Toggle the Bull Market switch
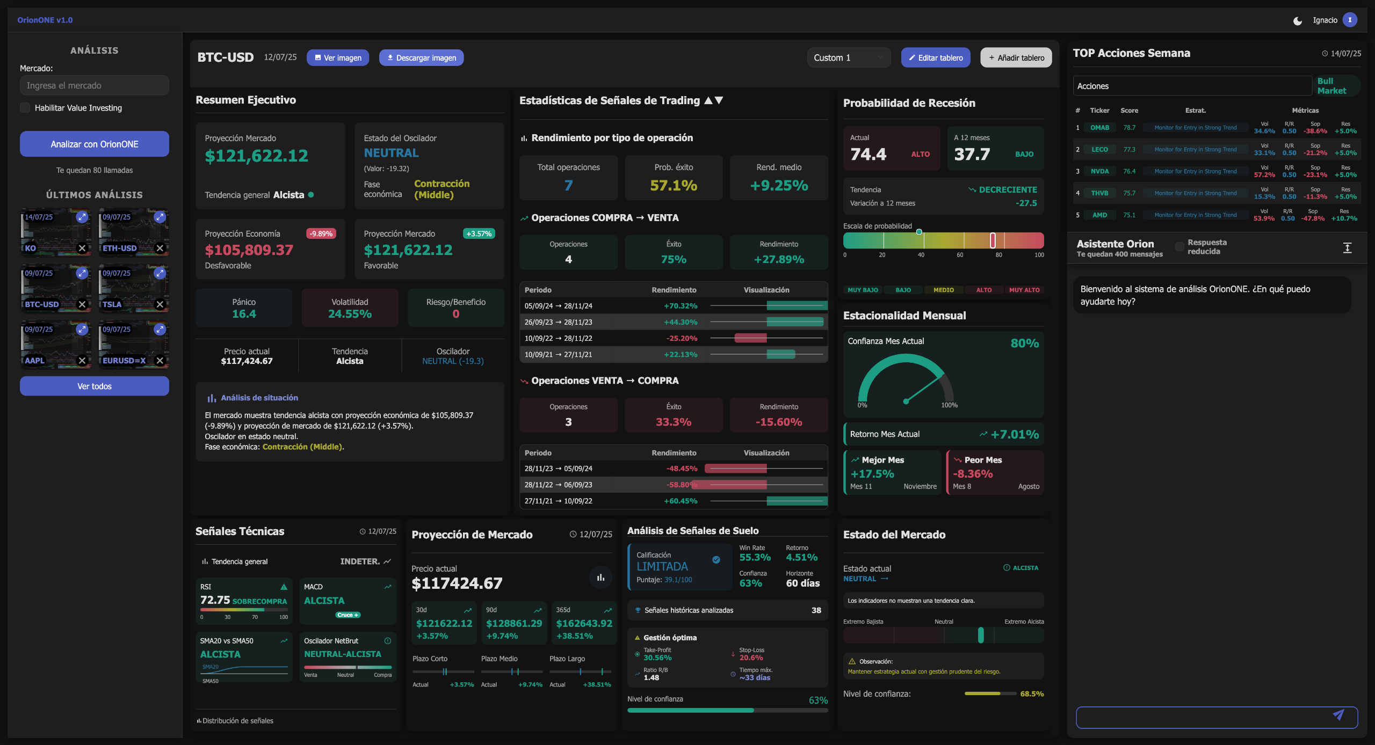Screen dimensions: 1375x745 (1336, 86)
